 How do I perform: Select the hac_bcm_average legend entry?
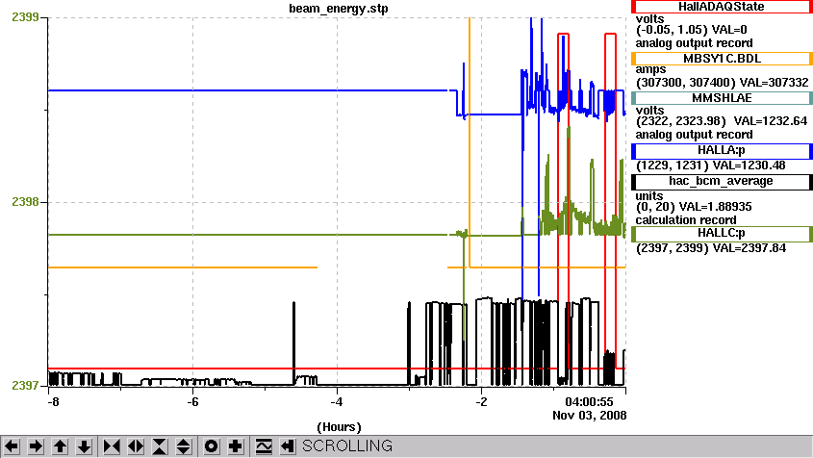pyautogui.click(x=722, y=182)
